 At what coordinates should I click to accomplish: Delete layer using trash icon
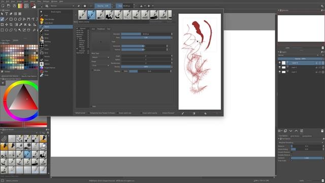(x=322, y=131)
